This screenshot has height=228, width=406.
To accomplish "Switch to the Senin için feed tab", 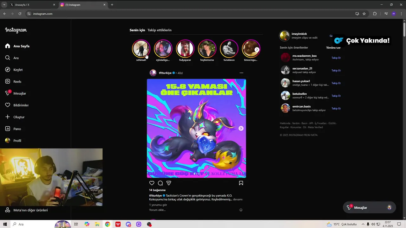I will click(137, 30).
